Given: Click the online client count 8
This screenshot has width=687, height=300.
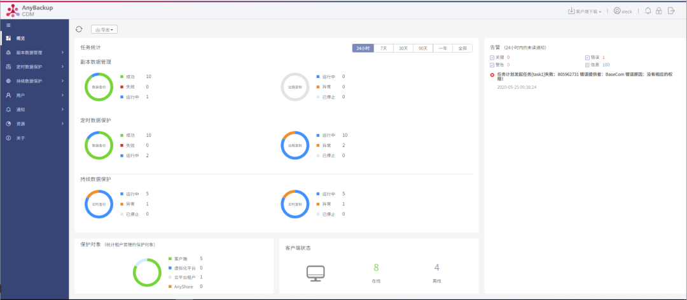Looking at the screenshot, I should click(x=376, y=267).
